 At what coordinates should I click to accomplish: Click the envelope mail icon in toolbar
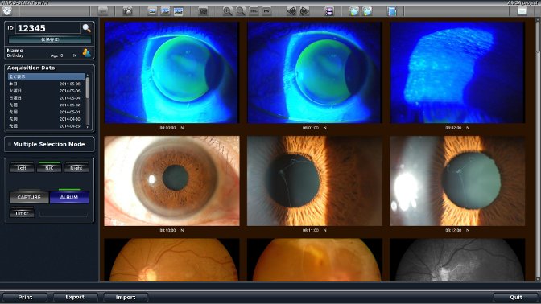pyautogui.click(x=522, y=11)
